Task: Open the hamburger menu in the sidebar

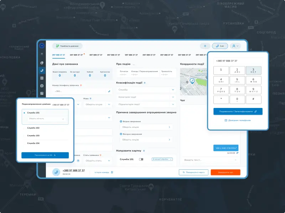Action: pyautogui.click(x=42, y=54)
